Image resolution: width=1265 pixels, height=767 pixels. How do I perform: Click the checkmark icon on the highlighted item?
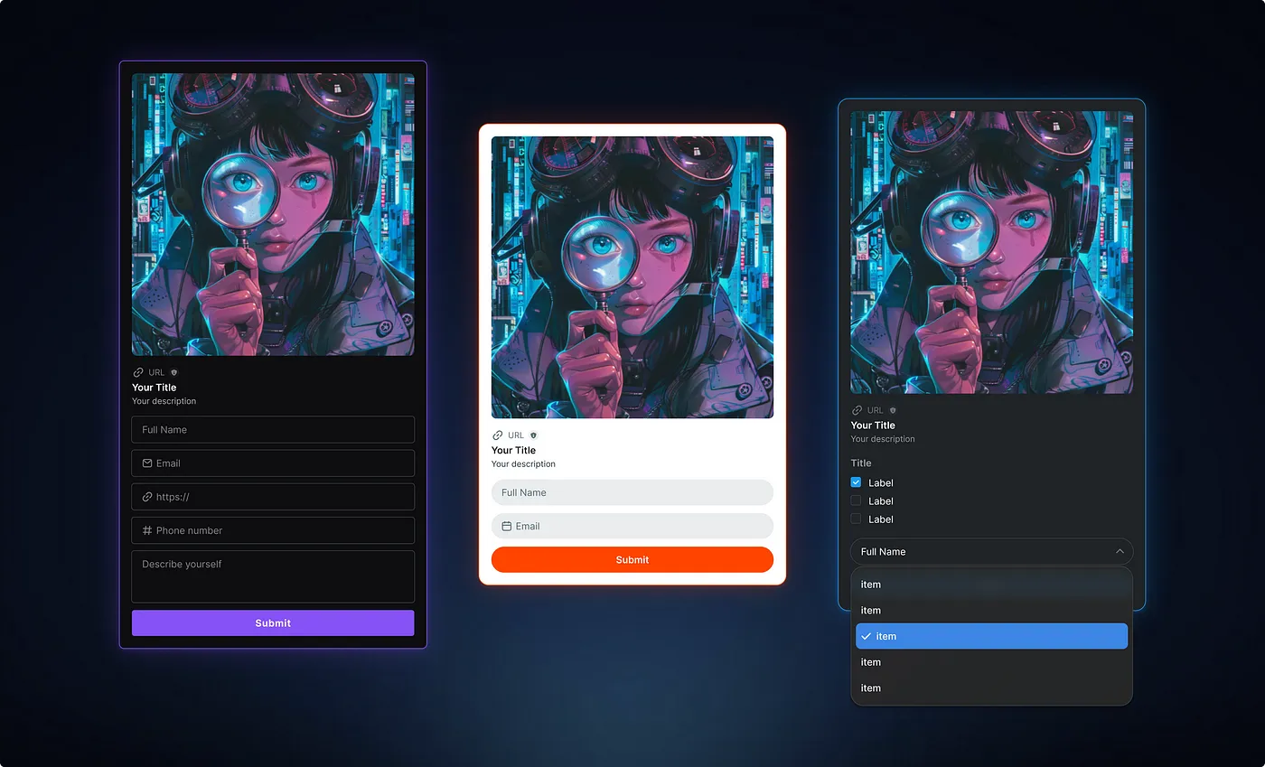click(x=867, y=636)
